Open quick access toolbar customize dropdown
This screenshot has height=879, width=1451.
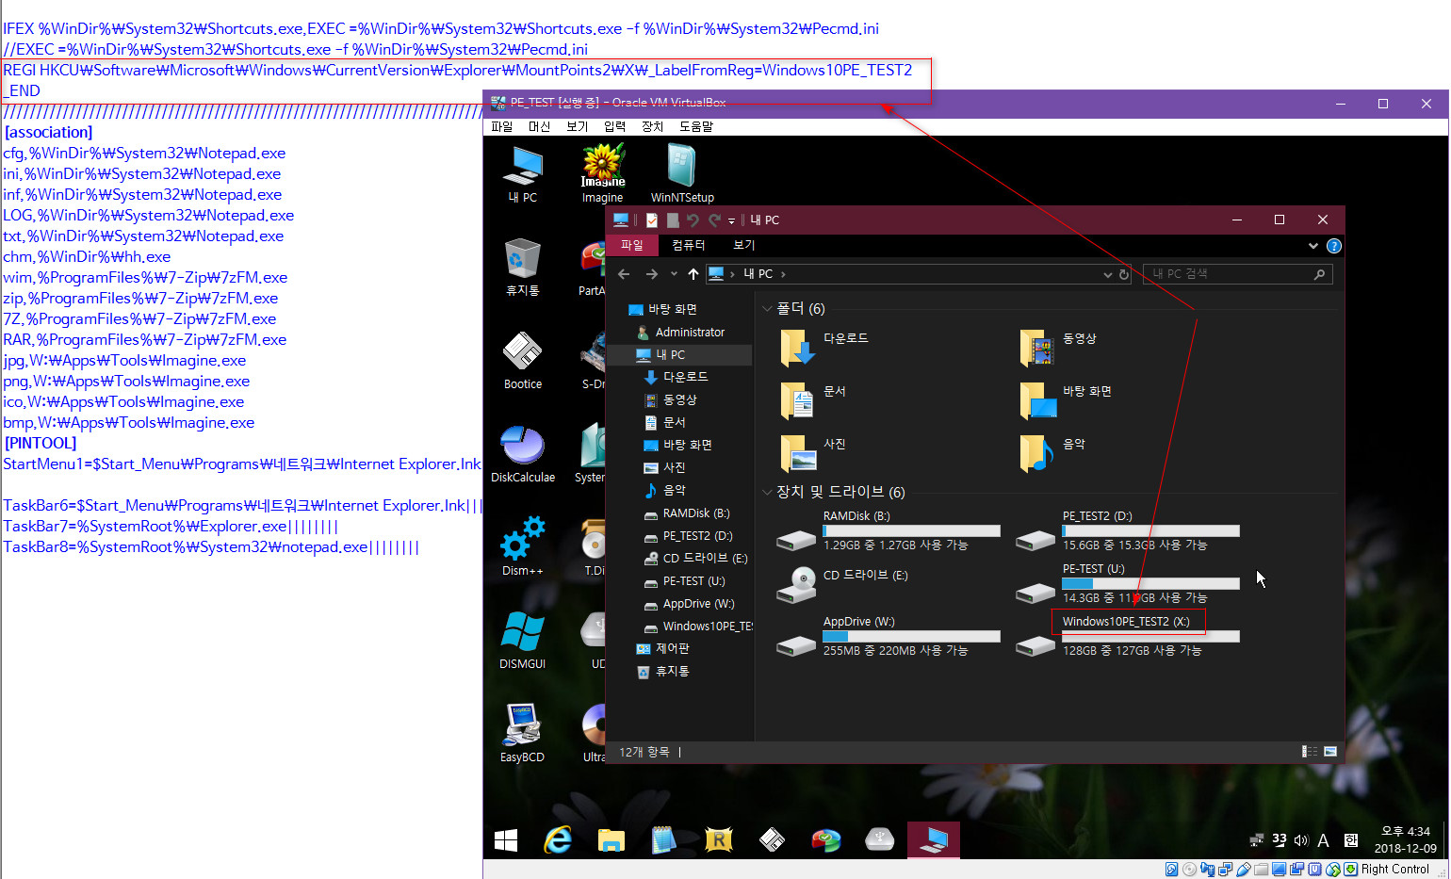click(732, 220)
